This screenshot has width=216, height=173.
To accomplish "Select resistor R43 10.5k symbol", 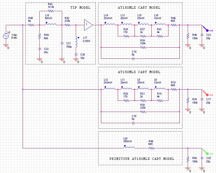I will click(51, 11).
